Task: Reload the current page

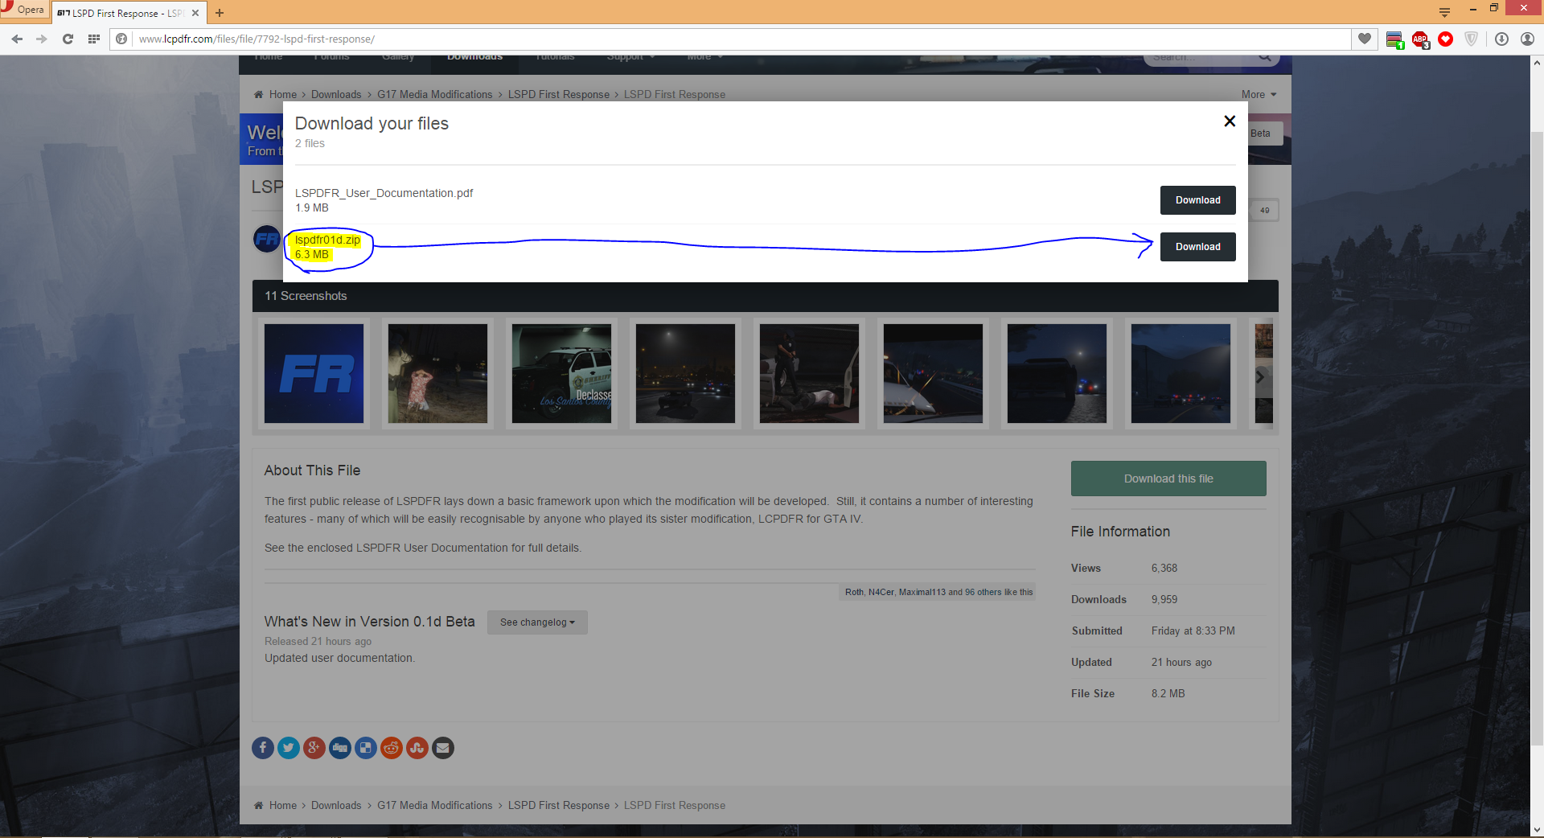Action: (x=68, y=39)
